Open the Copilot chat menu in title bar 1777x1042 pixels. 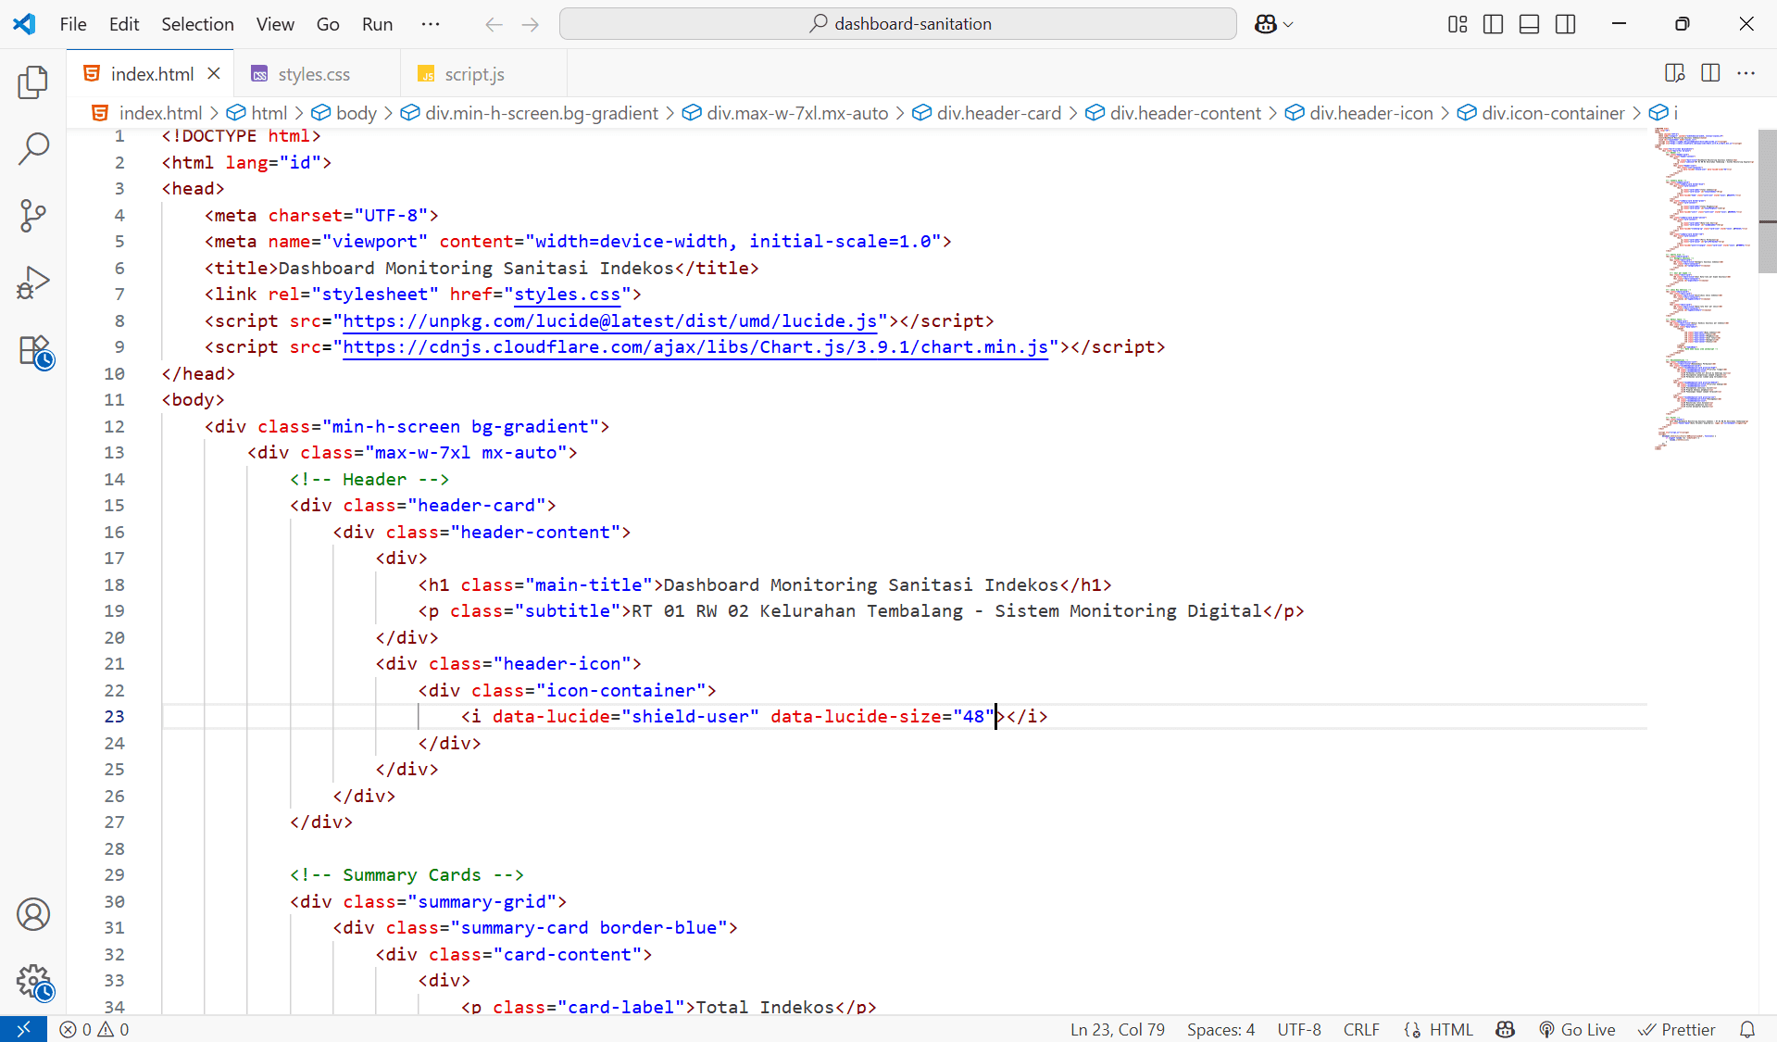[1274, 24]
